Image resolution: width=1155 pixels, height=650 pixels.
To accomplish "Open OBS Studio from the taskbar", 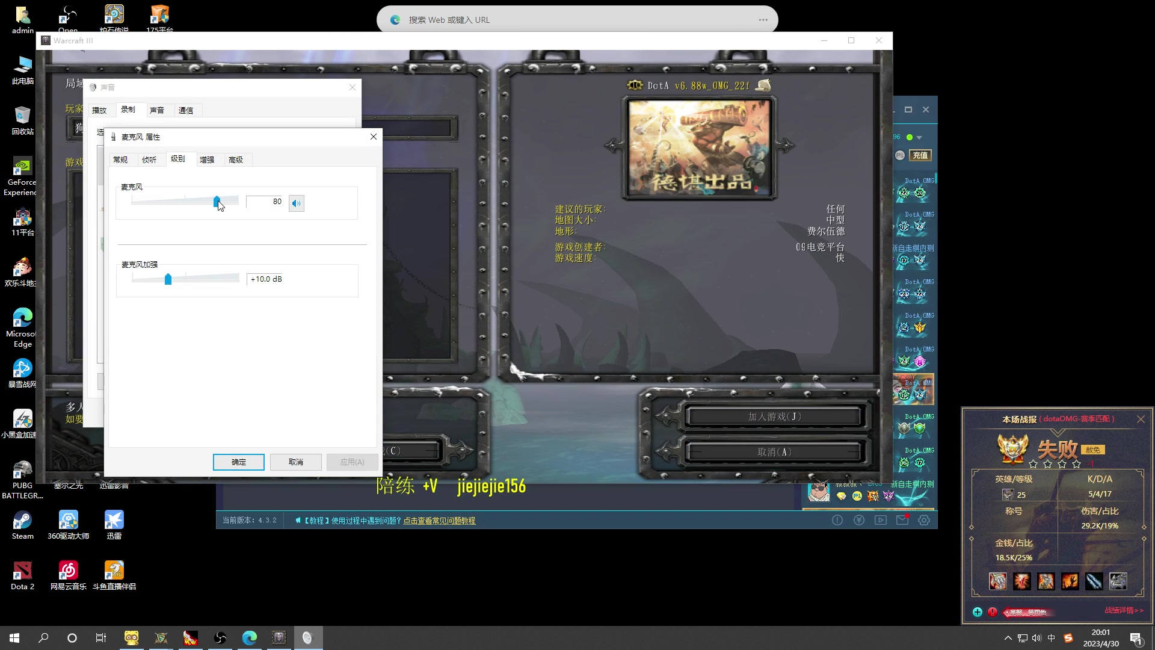I will click(x=220, y=637).
